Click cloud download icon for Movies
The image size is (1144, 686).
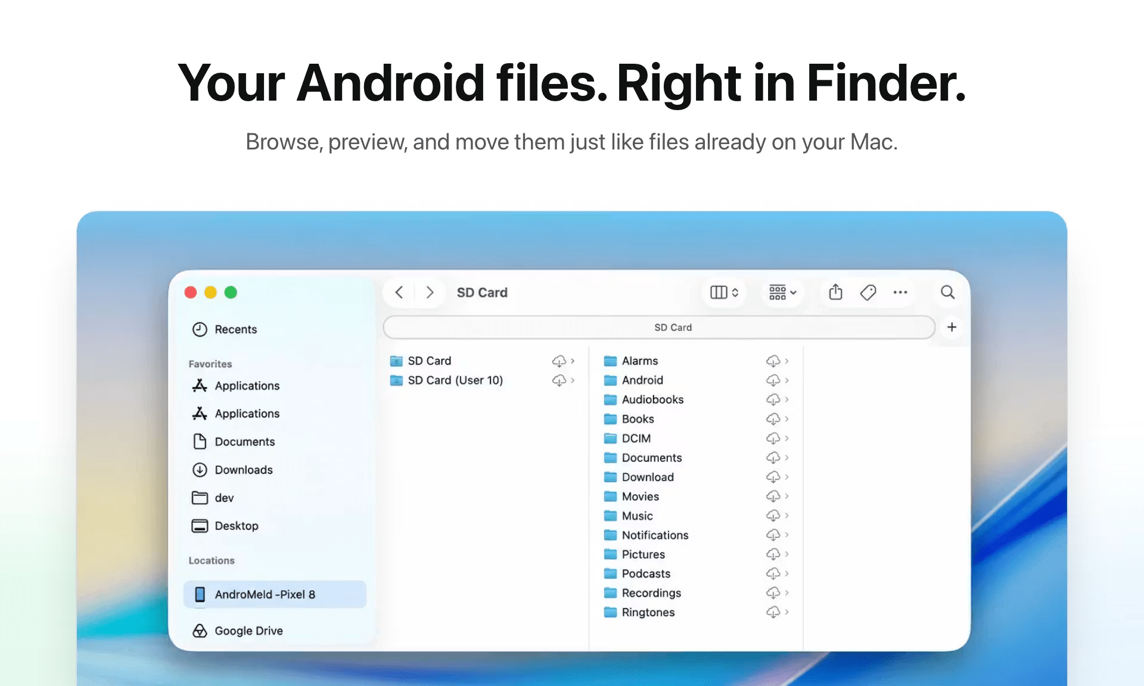pyautogui.click(x=773, y=496)
